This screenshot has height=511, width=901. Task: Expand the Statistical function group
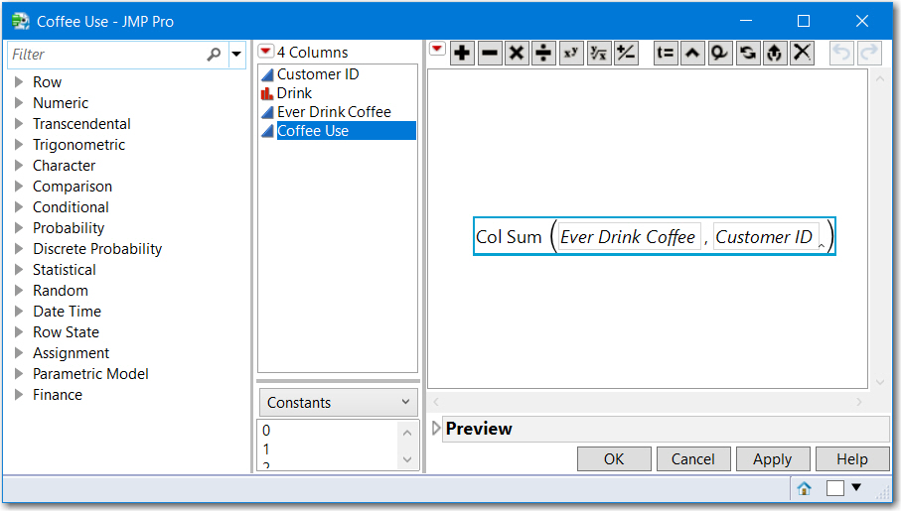[19, 269]
